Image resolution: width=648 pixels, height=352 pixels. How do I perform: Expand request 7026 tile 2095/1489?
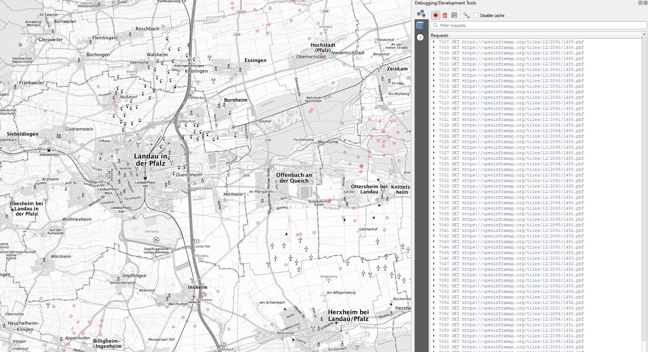434,147
